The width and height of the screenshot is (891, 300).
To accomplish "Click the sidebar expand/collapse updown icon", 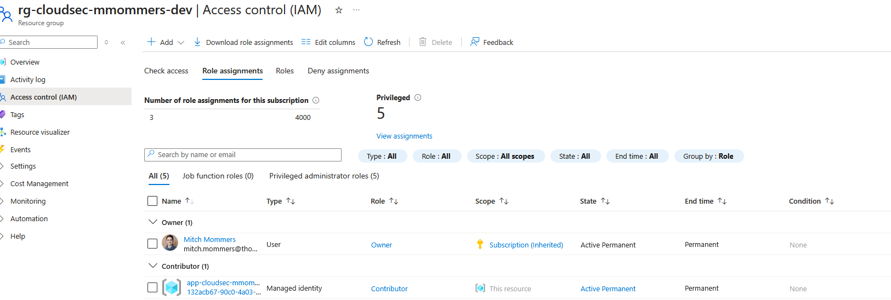I will [x=106, y=42].
